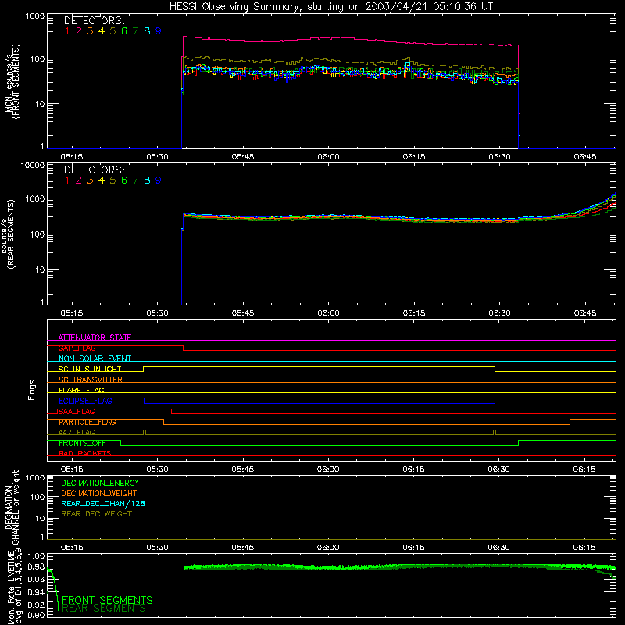Click 06:45 tick under the decimation plot
This screenshot has height=625, width=625.
584,548
